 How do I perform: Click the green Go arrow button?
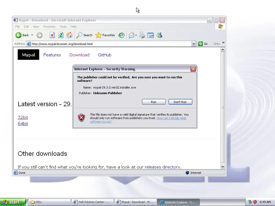[200, 44]
